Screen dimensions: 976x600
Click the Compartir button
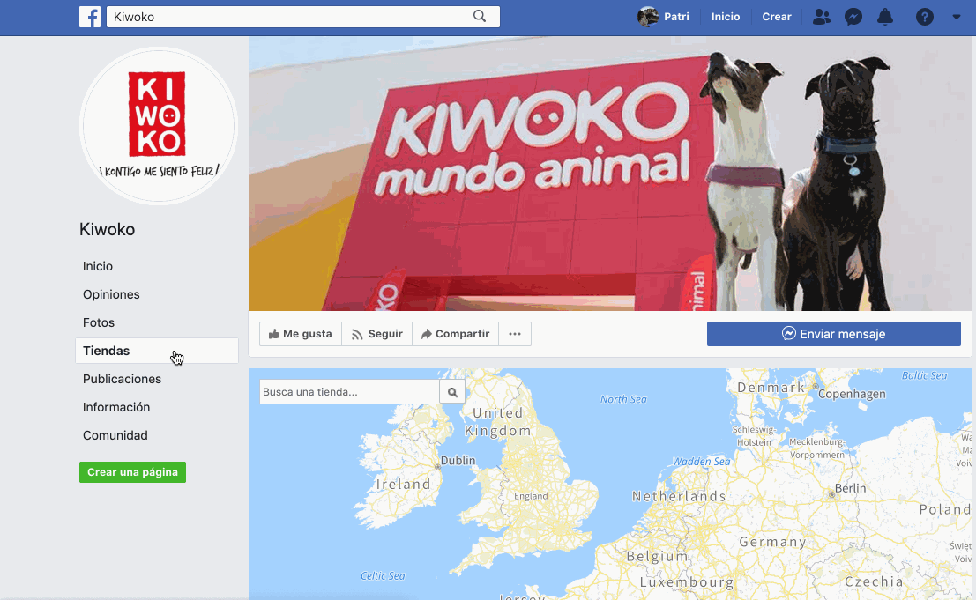click(455, 334)
